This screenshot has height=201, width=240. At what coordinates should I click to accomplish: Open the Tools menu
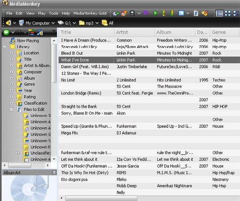tap(54, 13)
